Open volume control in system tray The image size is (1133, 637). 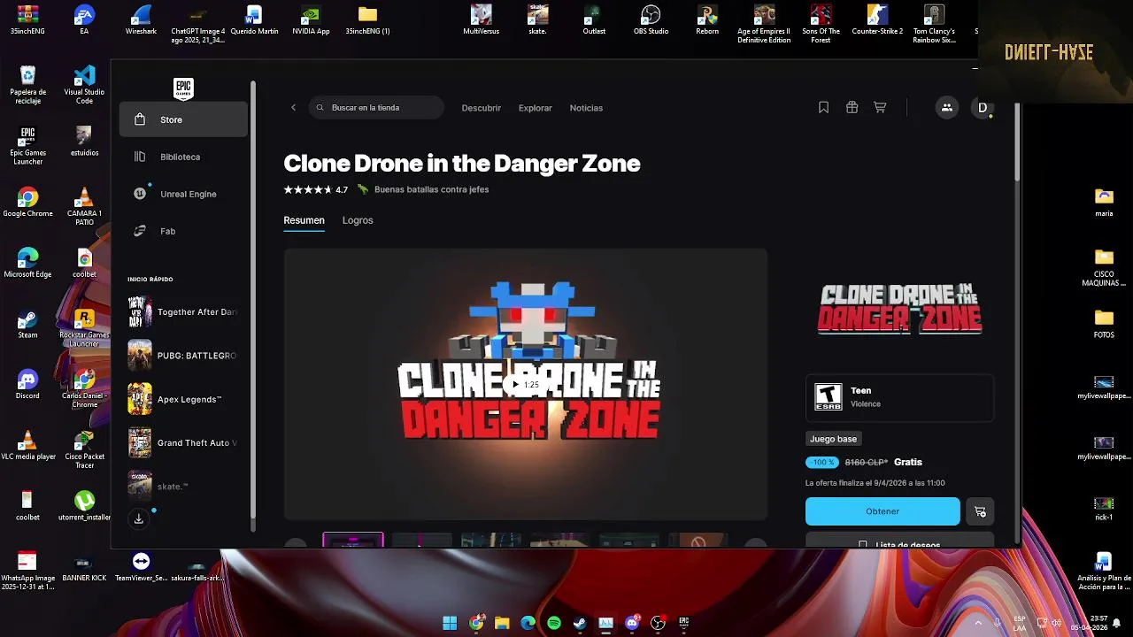coord(1055,623)
